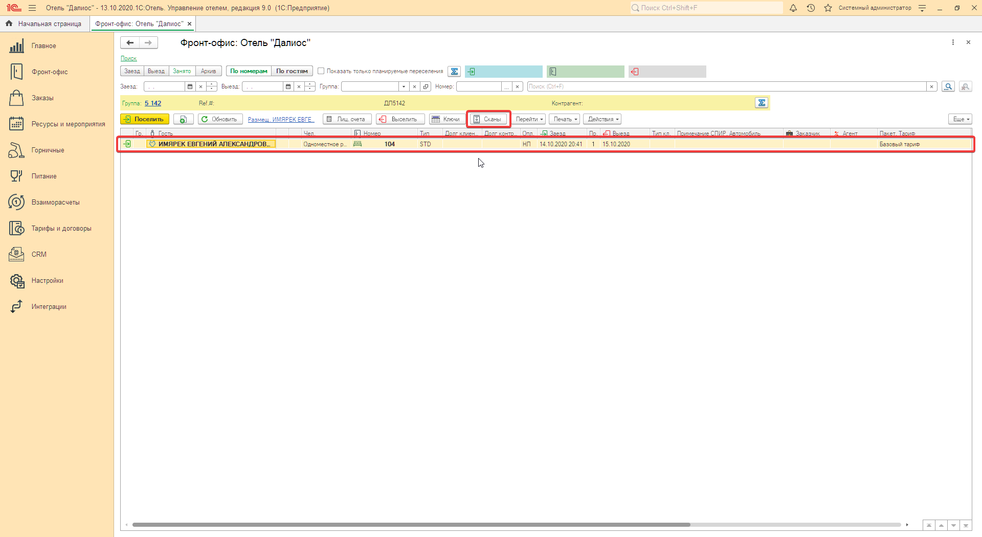Toggle the Заезд filter button
982x537 pixels.
[x=132, y=72]
